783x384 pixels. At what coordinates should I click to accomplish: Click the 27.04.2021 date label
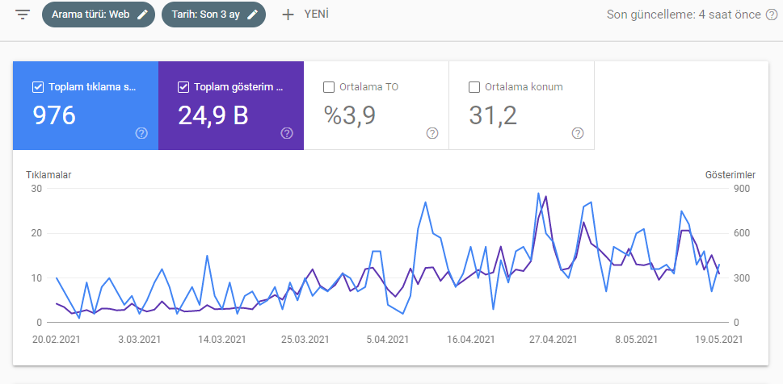[x=553, y=339]
